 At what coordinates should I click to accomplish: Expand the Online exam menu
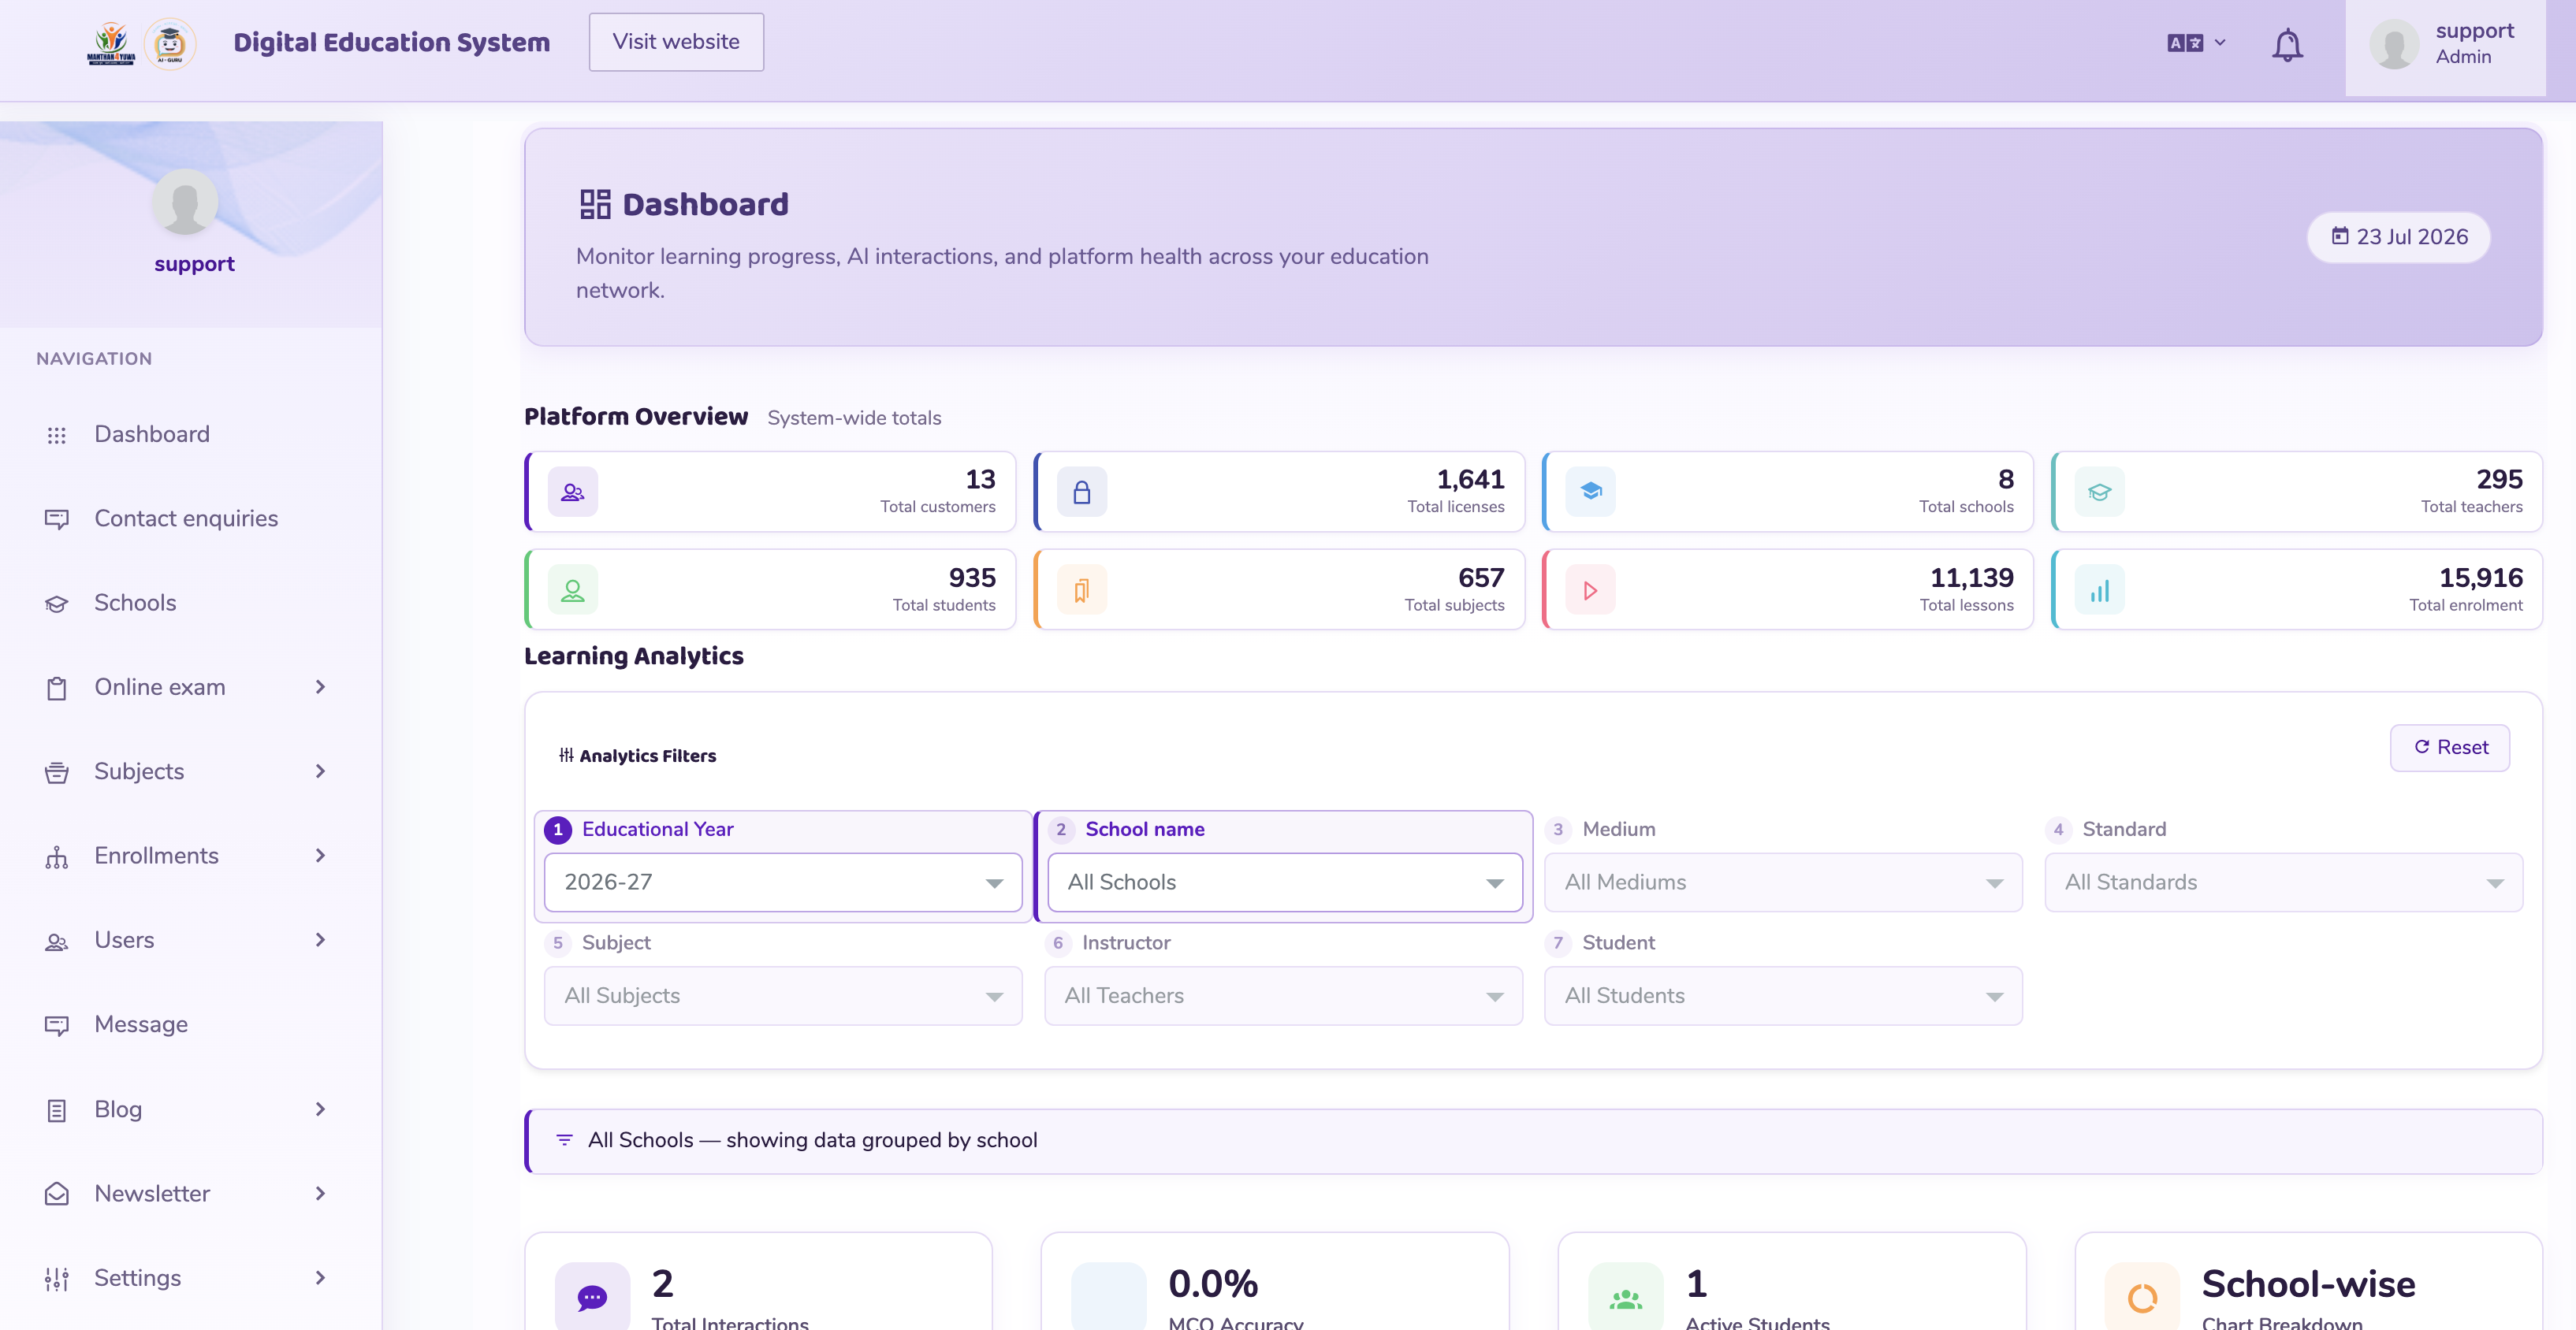pos(190,688)
